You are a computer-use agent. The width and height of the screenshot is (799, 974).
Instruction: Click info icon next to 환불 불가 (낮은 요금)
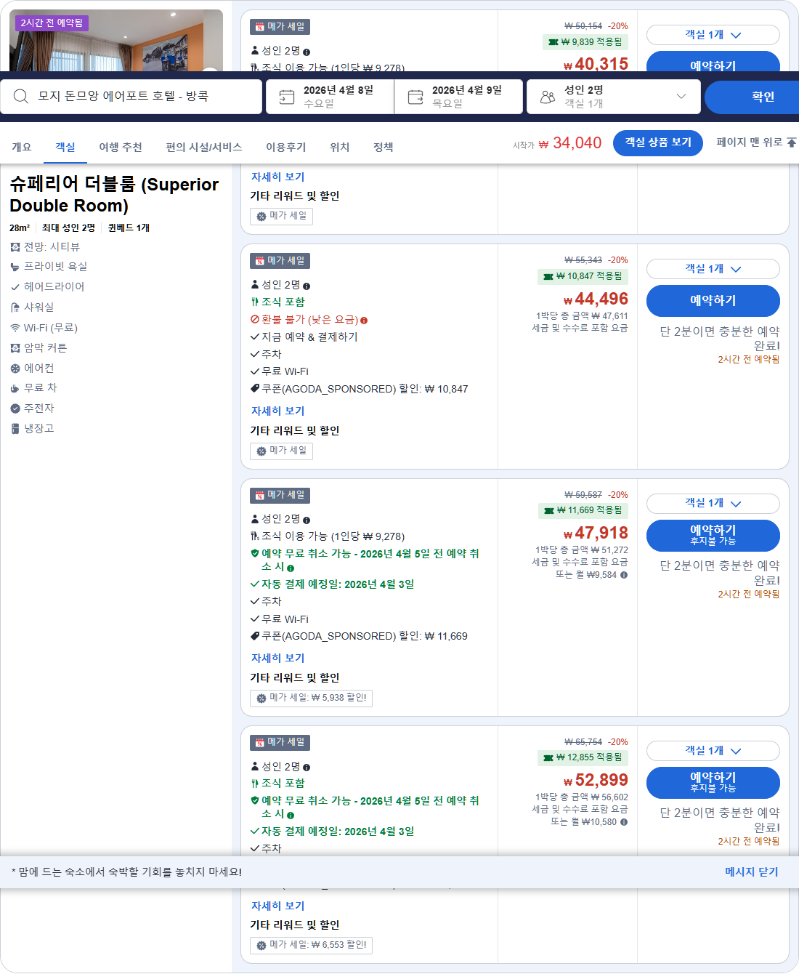[364, 320]
